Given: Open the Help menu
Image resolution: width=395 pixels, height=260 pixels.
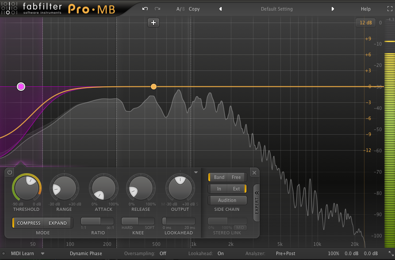Looking at the screenshot, I should [365, 9].
